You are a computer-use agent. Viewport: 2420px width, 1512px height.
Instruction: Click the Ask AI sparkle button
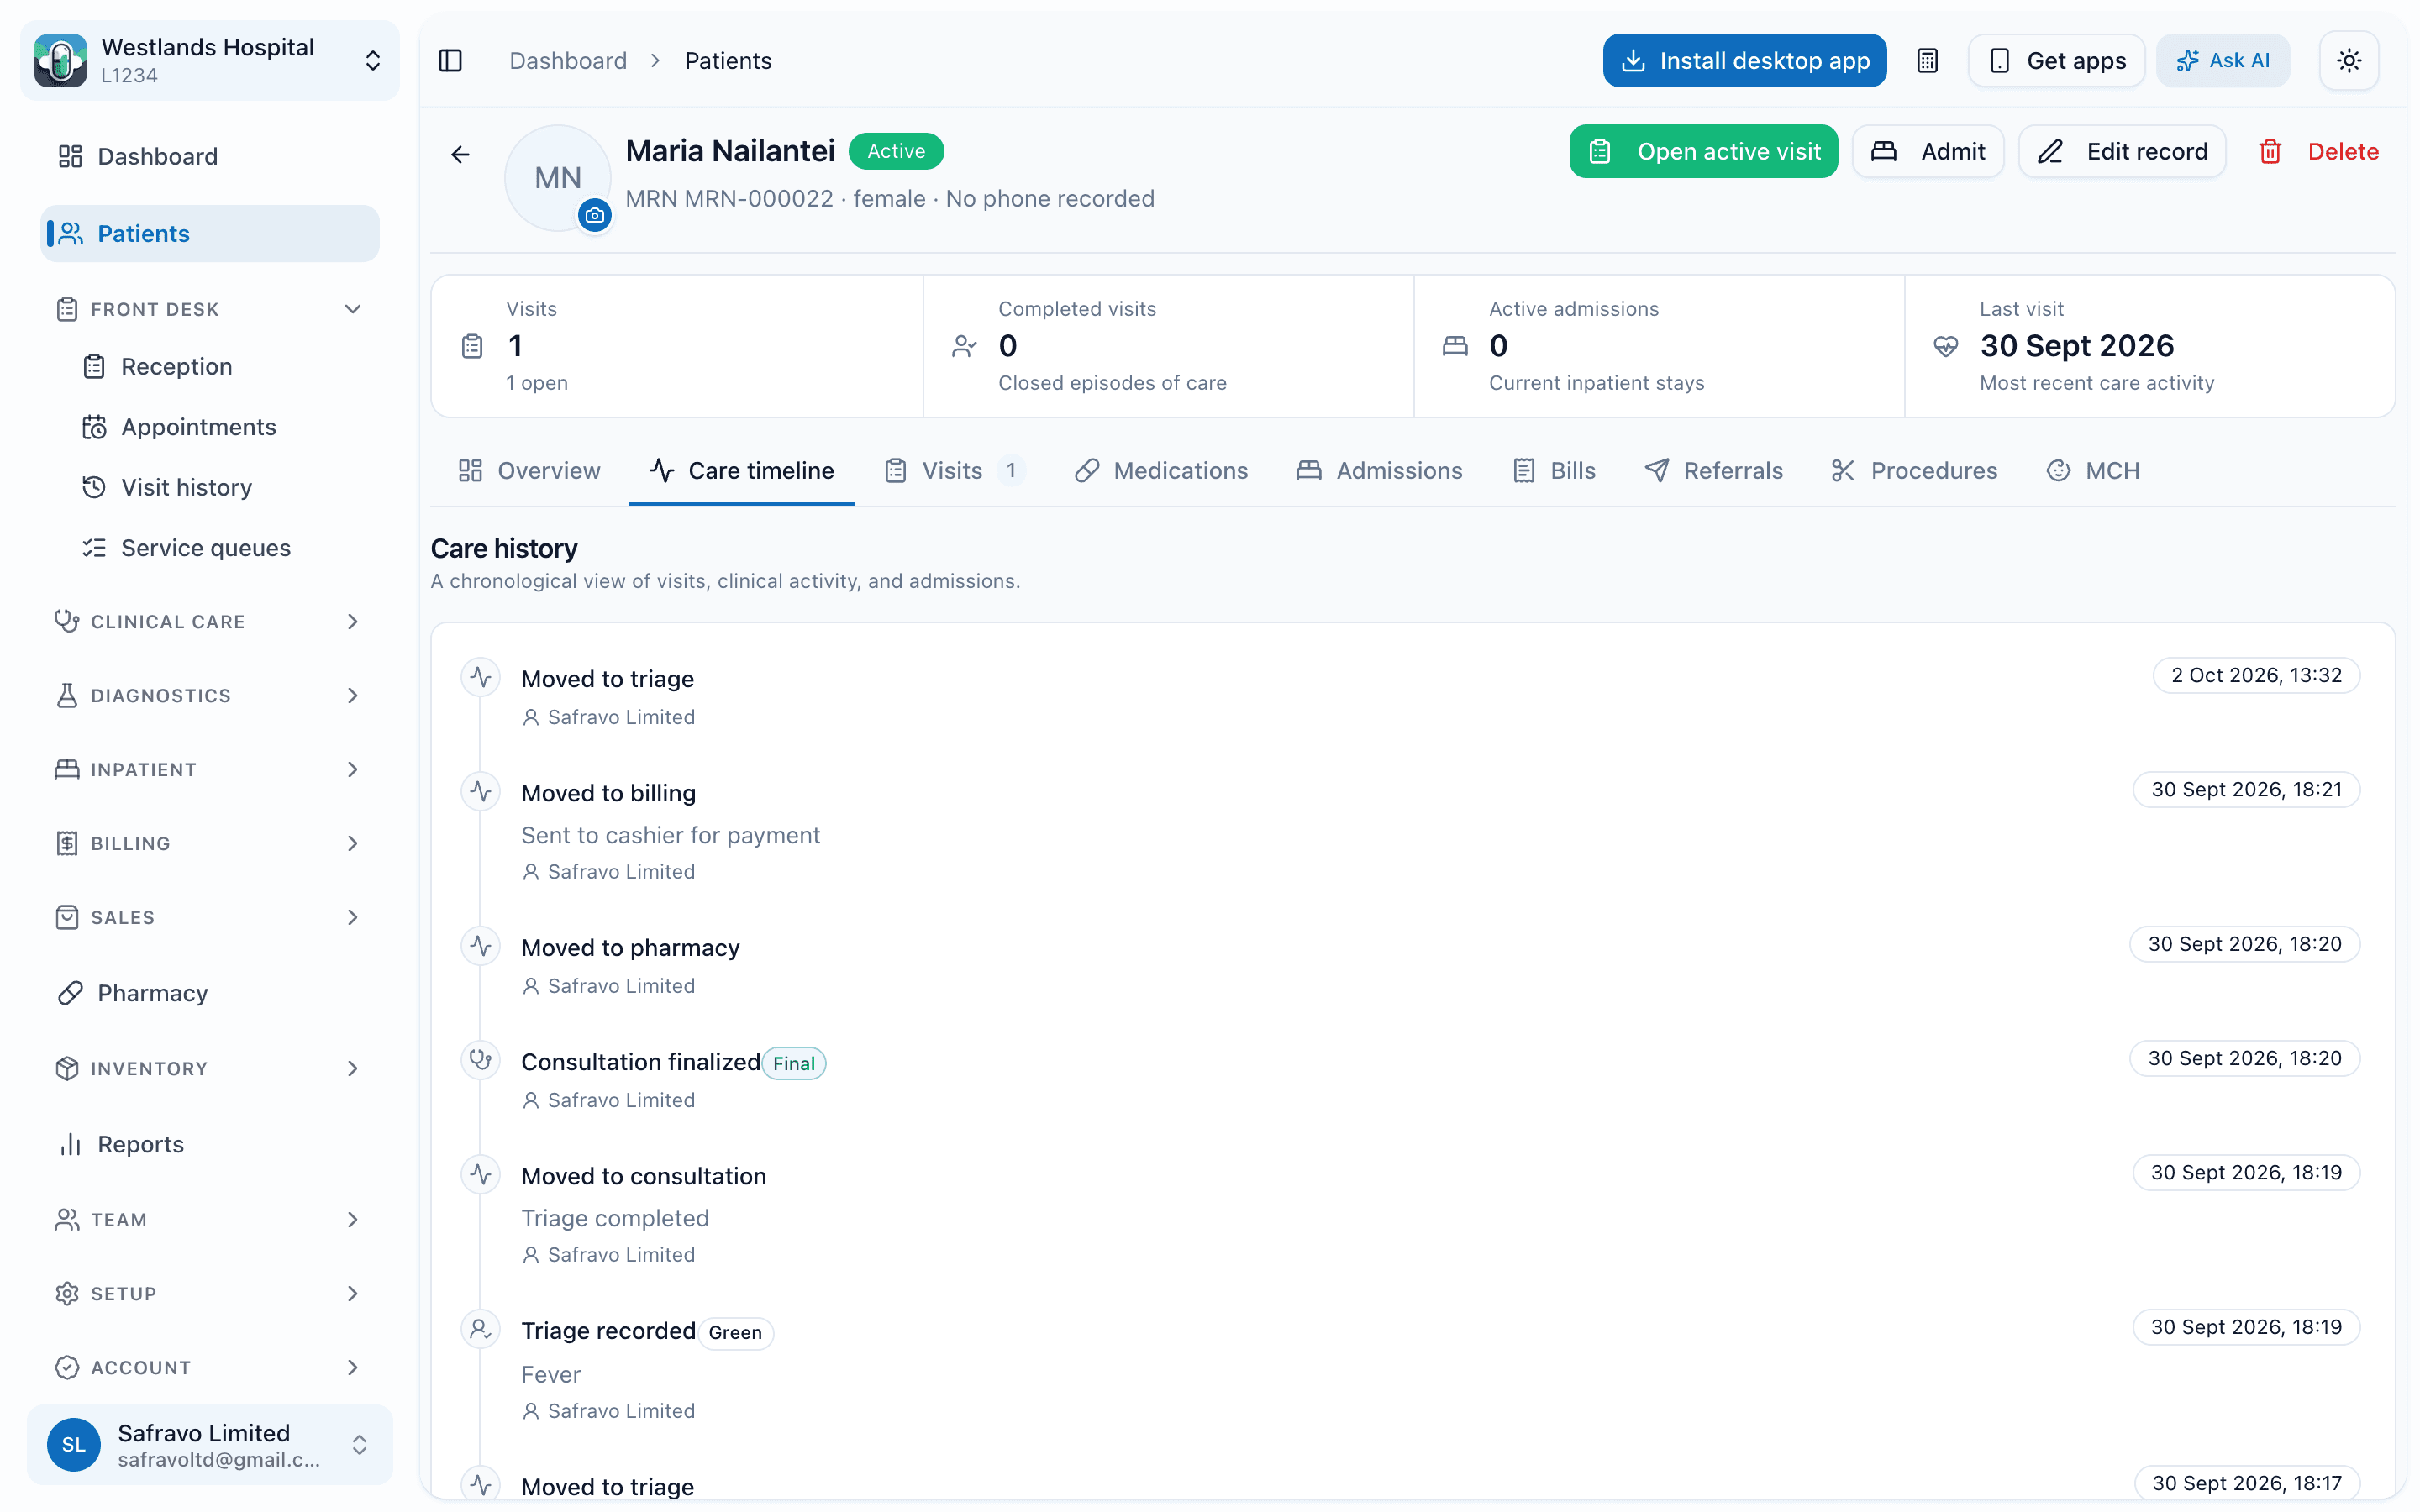pyautogui.click(x=2222, y=61)
